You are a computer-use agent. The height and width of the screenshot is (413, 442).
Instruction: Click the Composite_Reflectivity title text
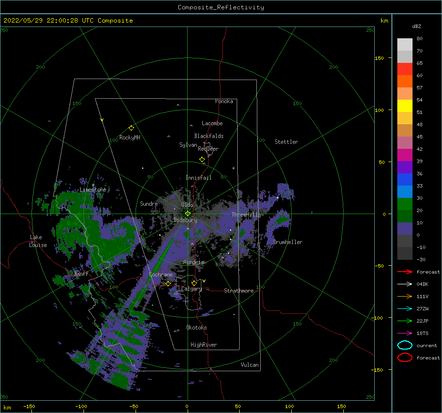click(x=221, y=7)
